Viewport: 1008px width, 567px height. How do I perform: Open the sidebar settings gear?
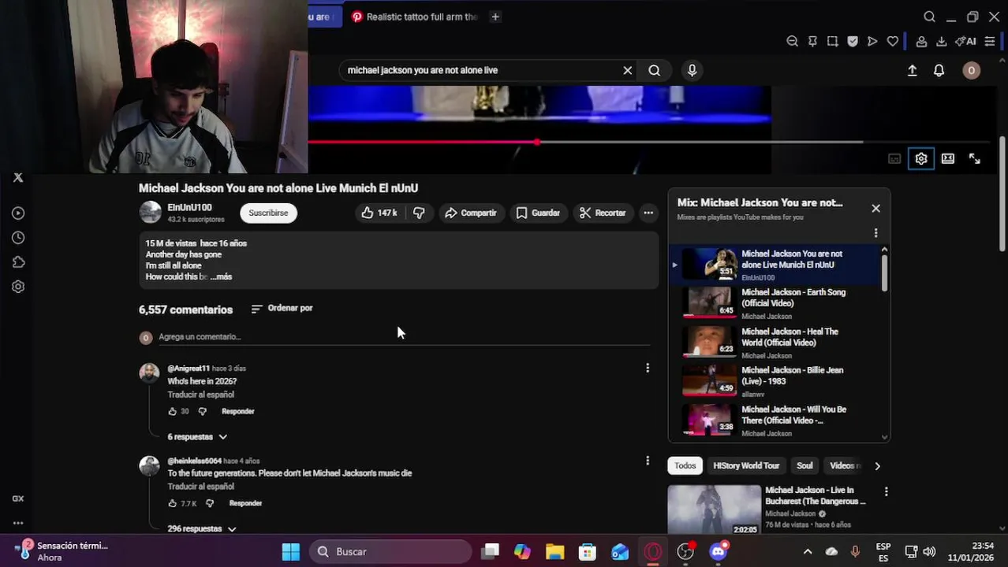tap(18, 287)
